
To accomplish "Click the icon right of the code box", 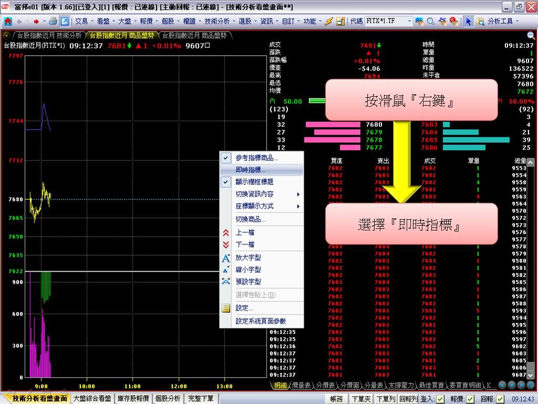I will click(419, 21).
